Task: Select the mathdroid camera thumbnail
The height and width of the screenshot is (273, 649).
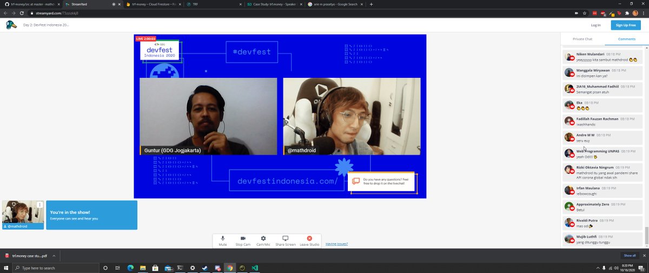Action: (23, 215)
